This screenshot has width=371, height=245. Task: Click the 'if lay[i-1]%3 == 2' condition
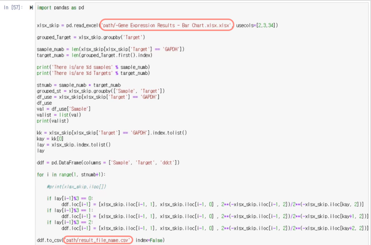[x=70, y=223]
